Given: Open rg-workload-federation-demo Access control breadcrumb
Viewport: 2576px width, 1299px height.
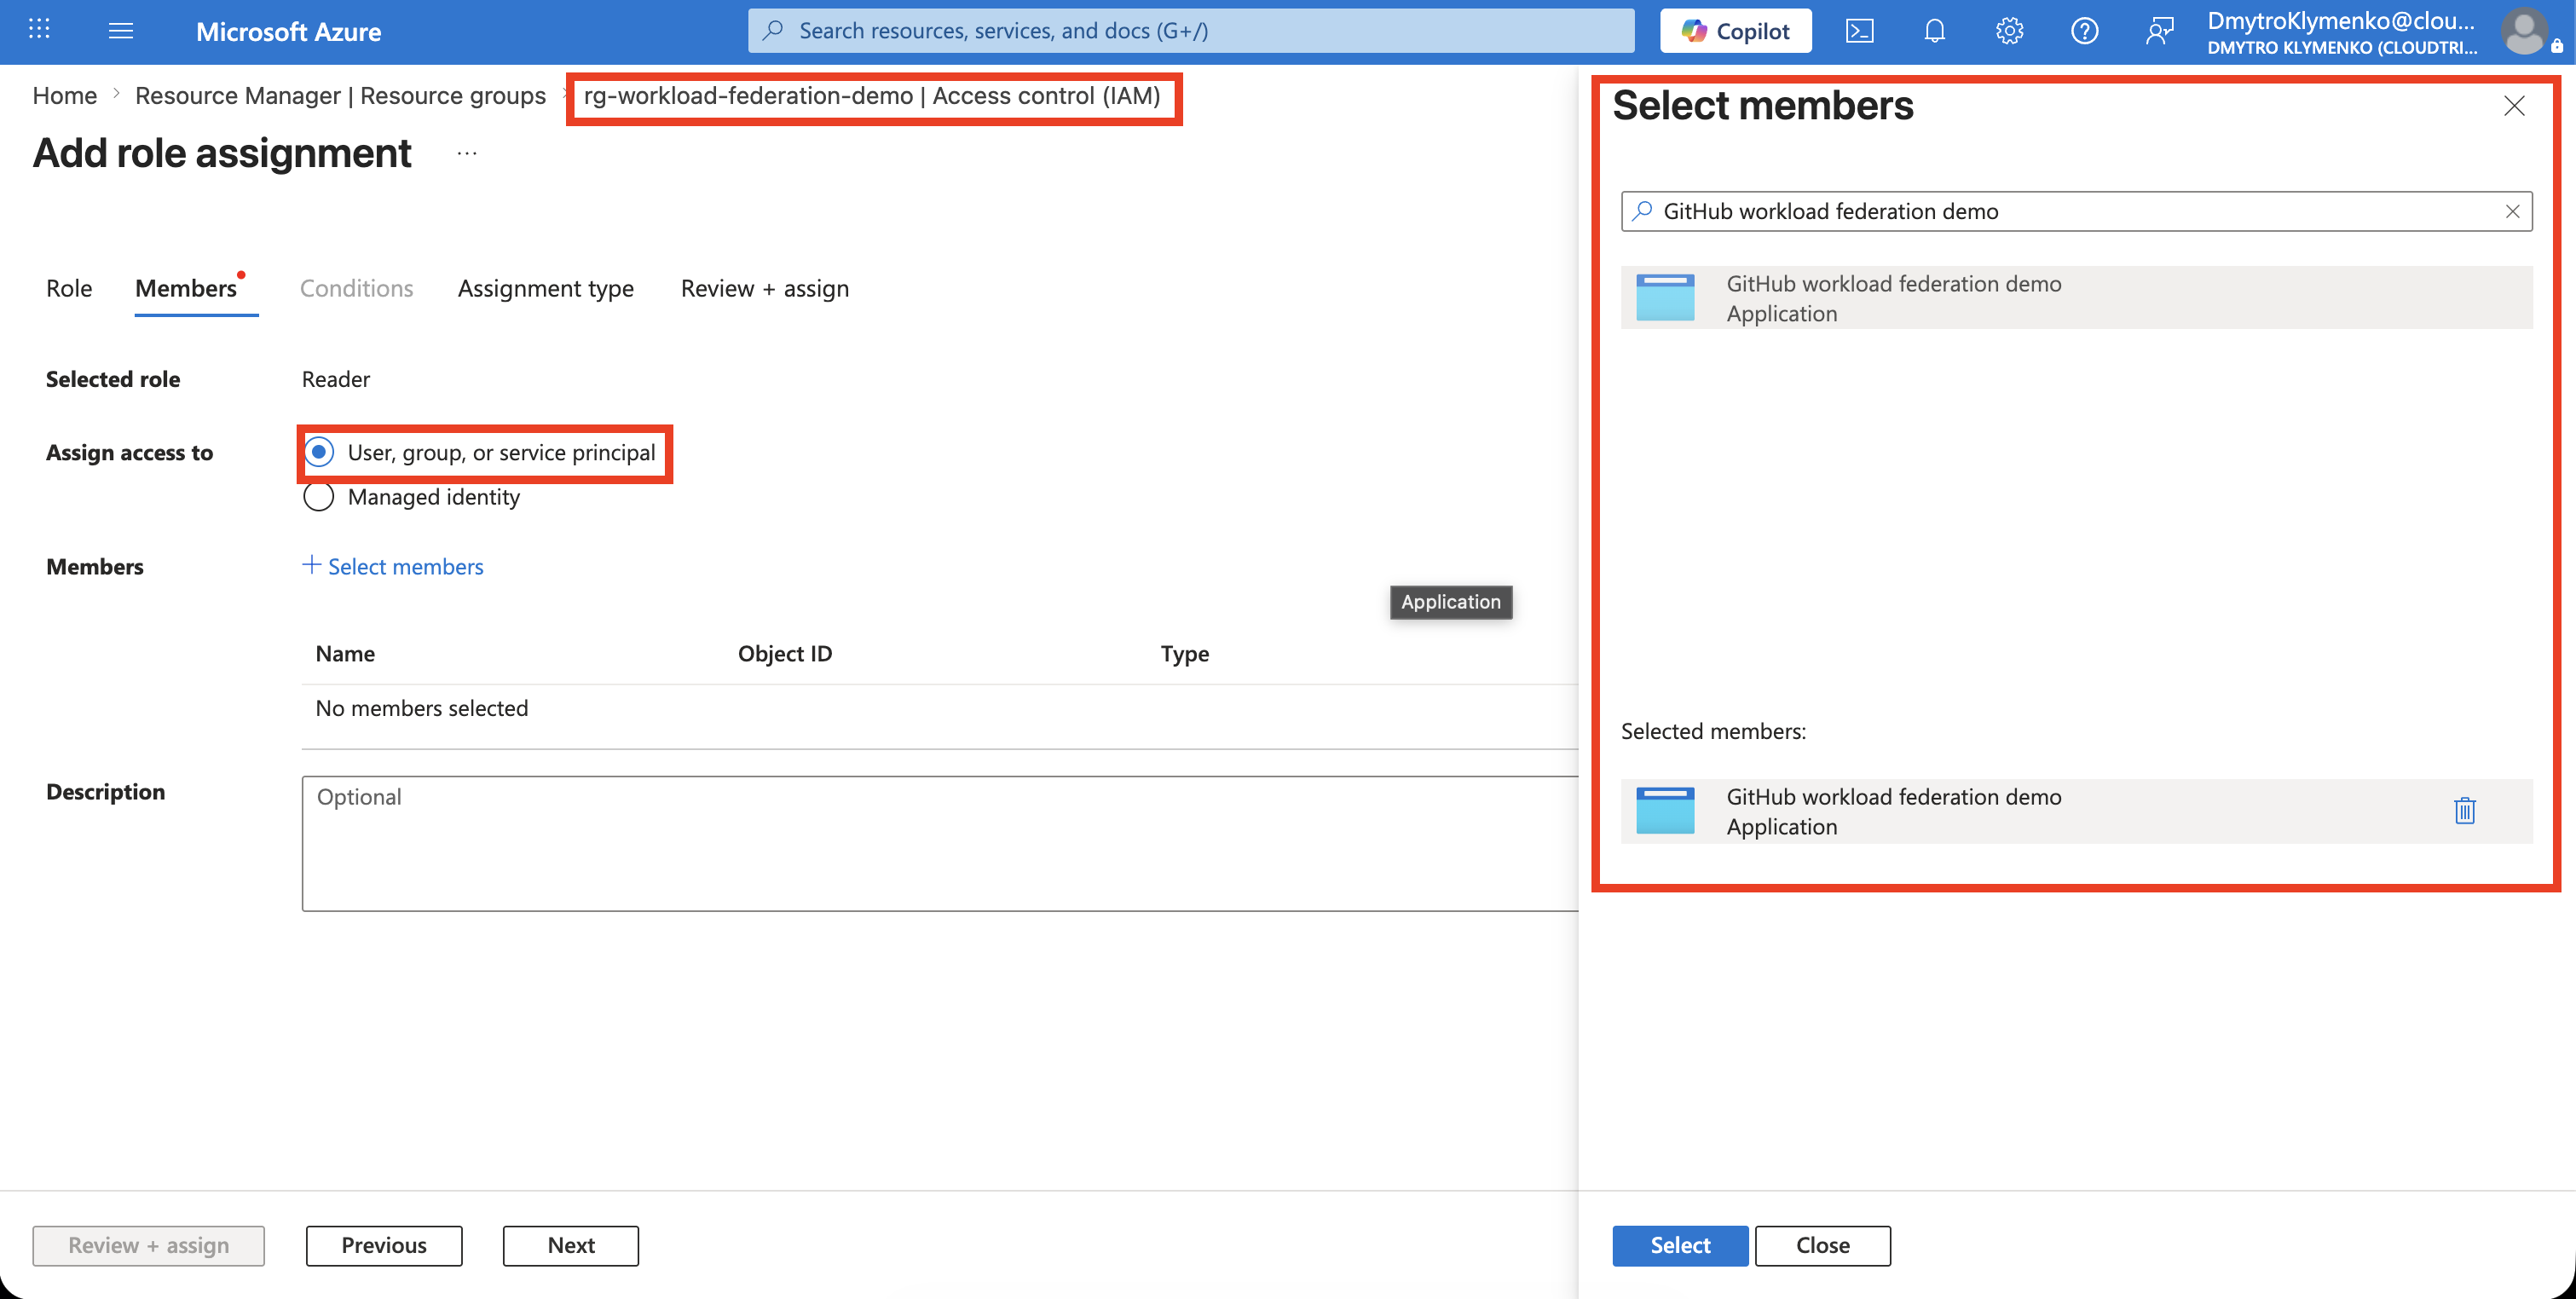Looking at the screenshot, I should [872, 95].
